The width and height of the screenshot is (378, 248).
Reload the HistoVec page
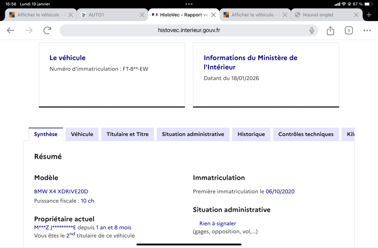(x=47, y=30)
